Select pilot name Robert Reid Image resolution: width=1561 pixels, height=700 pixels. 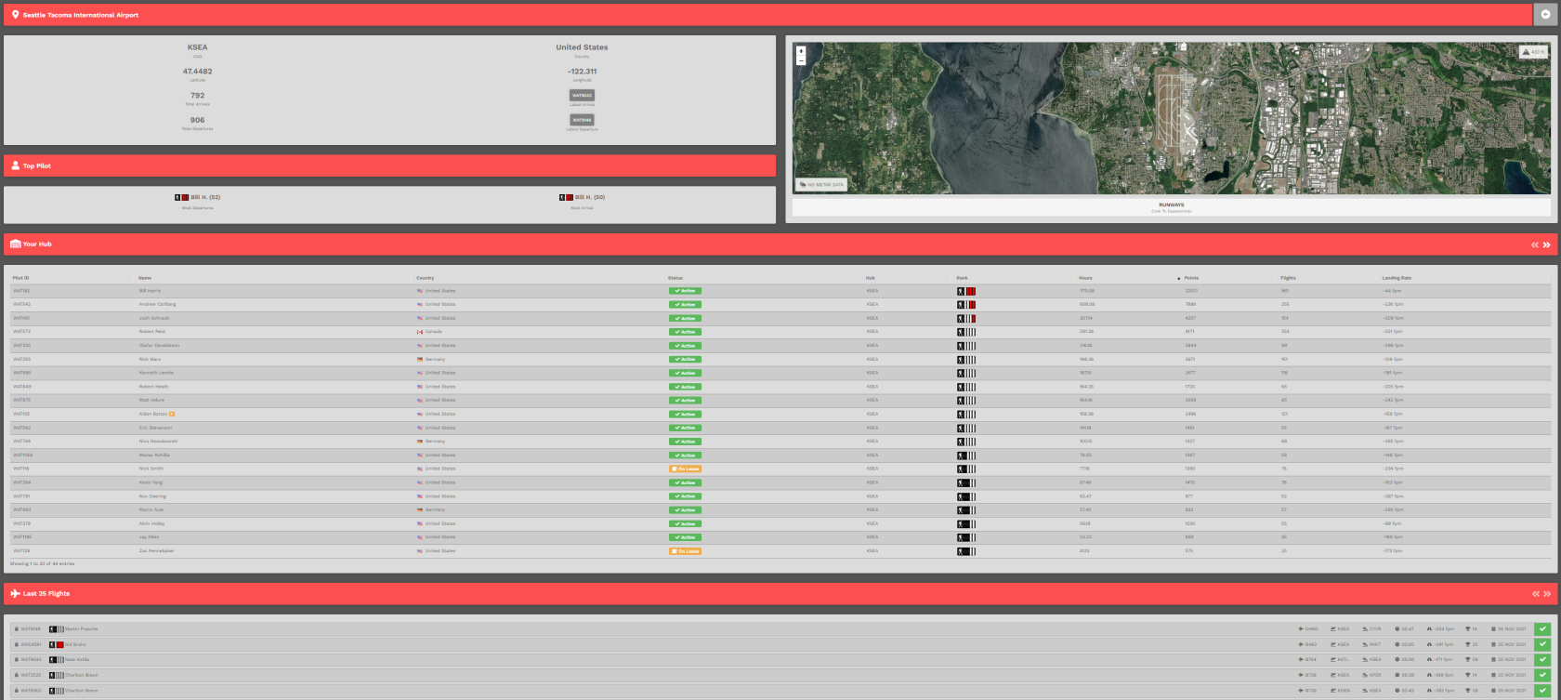151,332
